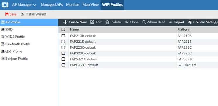Image resolution: width=218 pixels, height=106 pixels.
Task: Open Column Settings gear icon
Action: point(190,22)
